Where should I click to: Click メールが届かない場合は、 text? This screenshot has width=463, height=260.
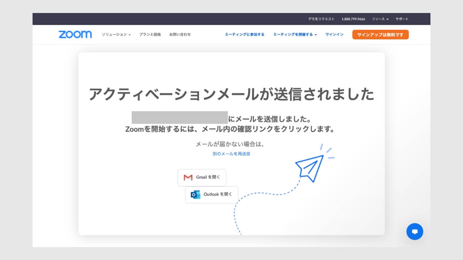point(230,144)
